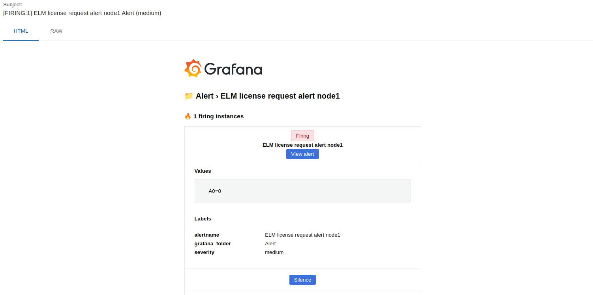Click the Grafana wordmark text

[x=233, y=69]
